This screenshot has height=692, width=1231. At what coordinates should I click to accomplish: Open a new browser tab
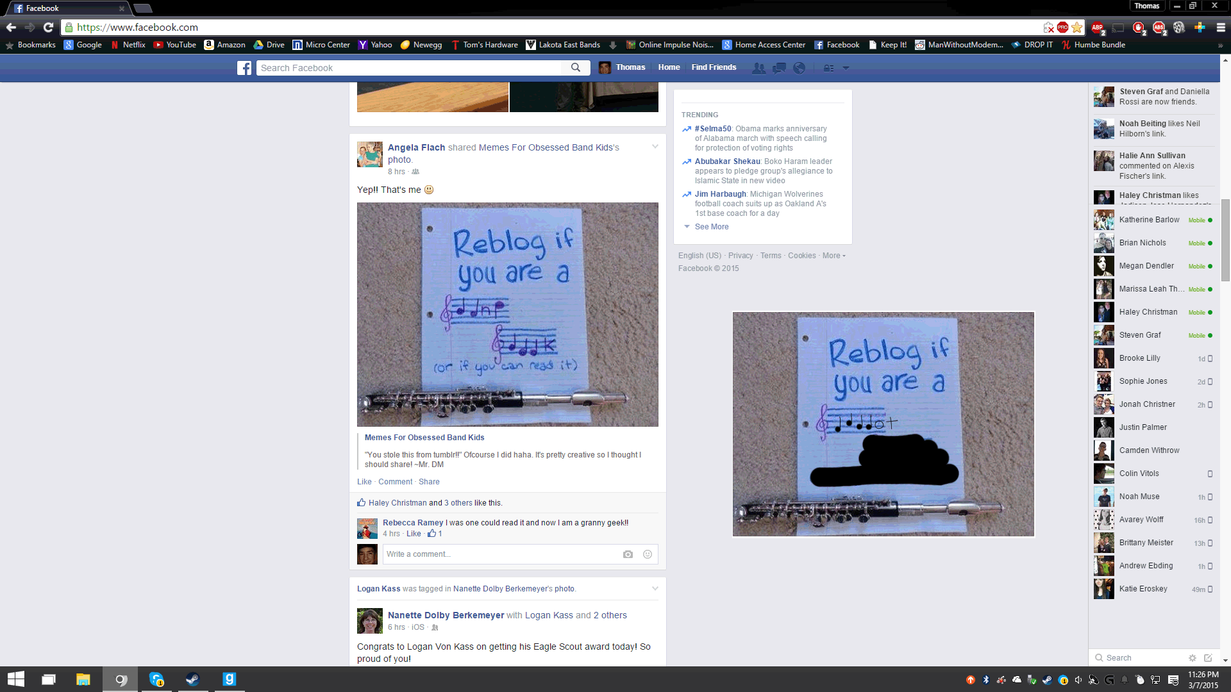[x=143, y=8]
